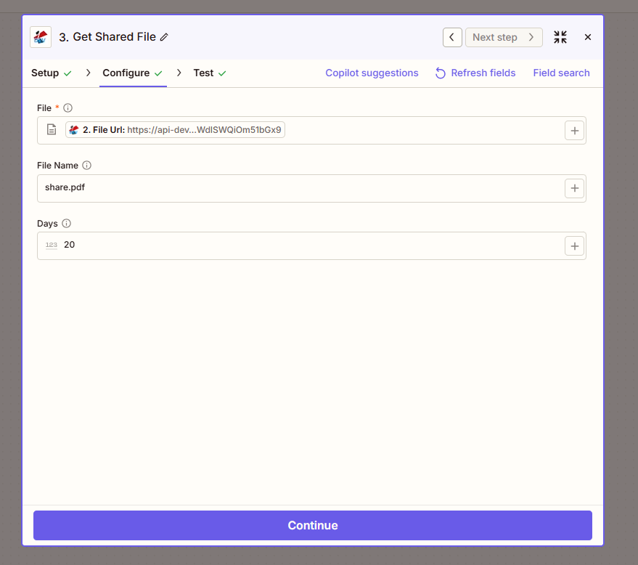Click the info icon beside File Name
Image resolution: width=638 pixels, height=565 pixels.
[x=86, y=165]
